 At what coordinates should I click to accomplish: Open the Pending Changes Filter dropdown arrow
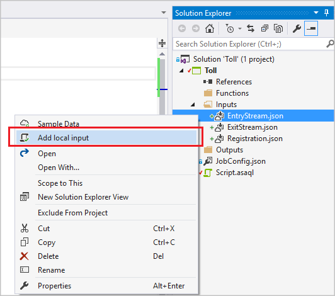pos(240,28)
